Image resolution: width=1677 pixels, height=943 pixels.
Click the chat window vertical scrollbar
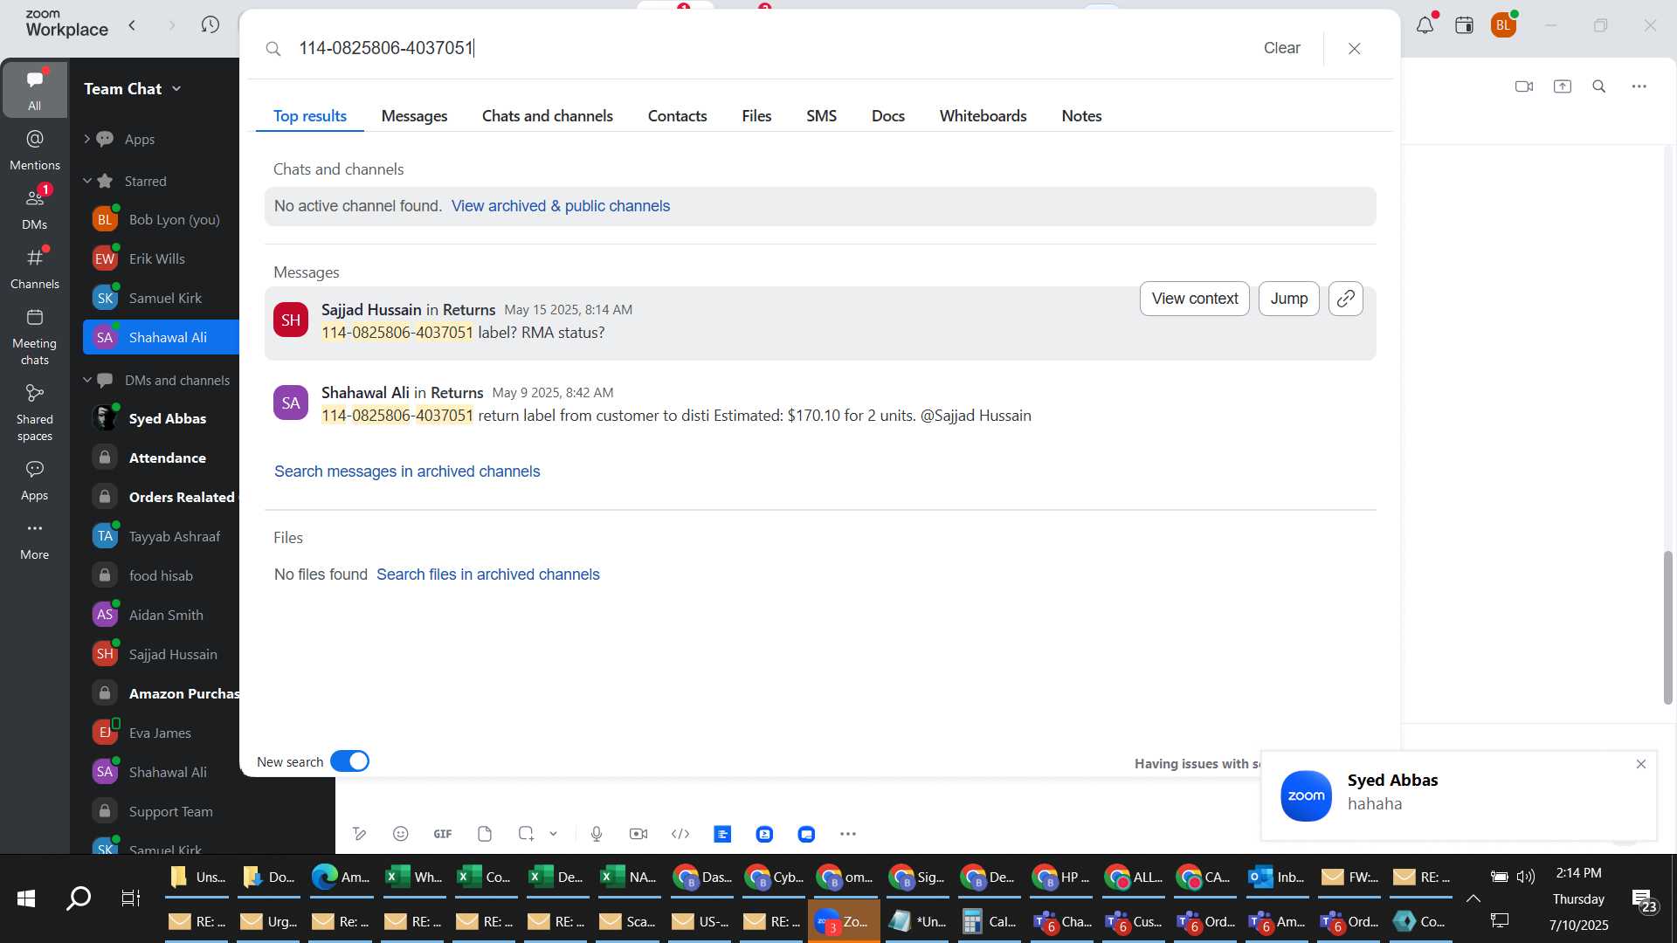(1667, 627)
